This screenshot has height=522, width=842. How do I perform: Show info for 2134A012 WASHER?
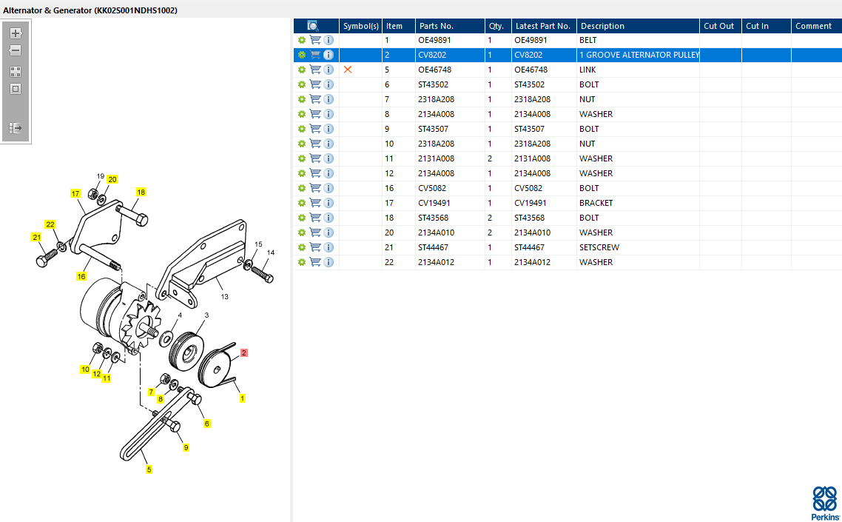click(x=329, y=262)
